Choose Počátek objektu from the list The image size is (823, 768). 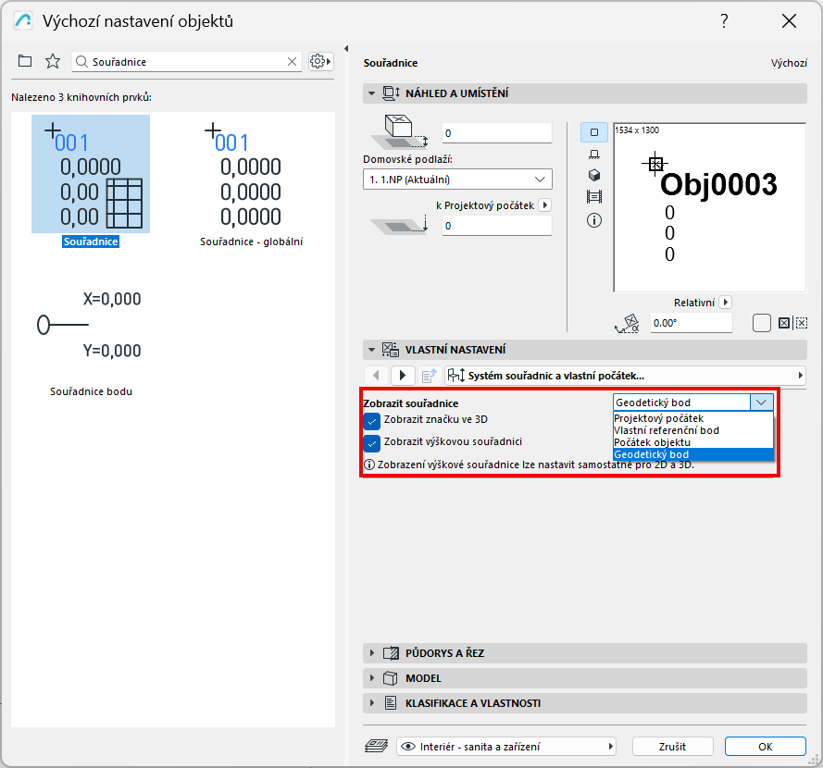tap(692, 442)
